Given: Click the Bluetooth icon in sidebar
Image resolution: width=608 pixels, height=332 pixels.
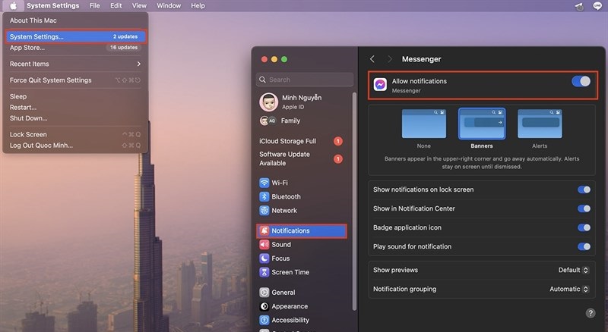Looking at the screenshot, I should [x=264, y=196].
